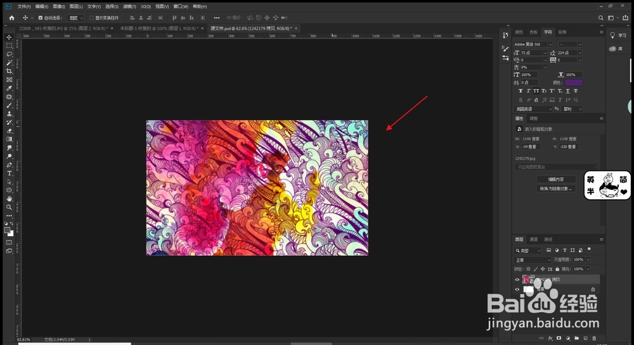Toggle layer filtering switch on or off
The width and height of the screenshot is (634, 345).
click(589, 250)
